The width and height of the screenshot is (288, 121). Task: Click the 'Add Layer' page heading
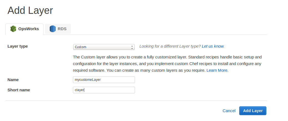(x=30, y=11)
